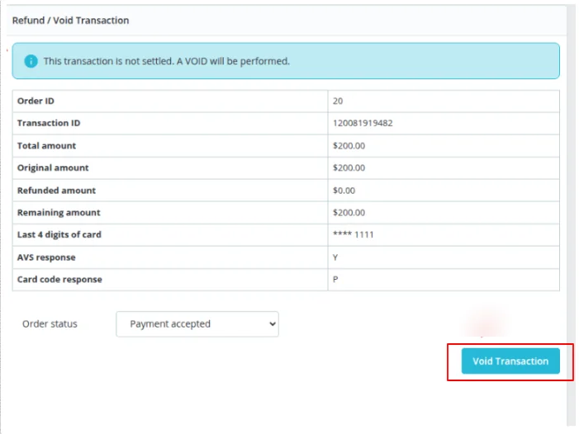Viewport: 579px width, 434px height.
Task: Click the Remaining amount $200.00 value
Action: (349, 212)
